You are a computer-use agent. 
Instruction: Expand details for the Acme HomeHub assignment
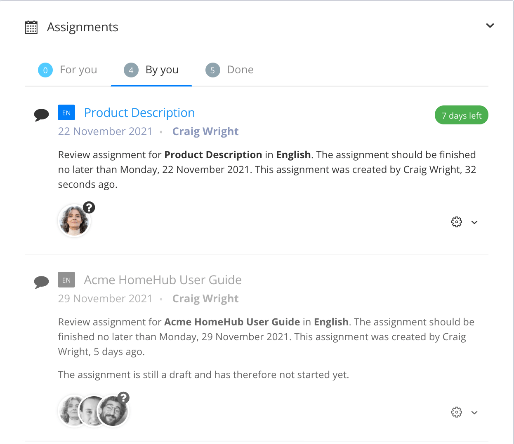[x=474, y=412]
